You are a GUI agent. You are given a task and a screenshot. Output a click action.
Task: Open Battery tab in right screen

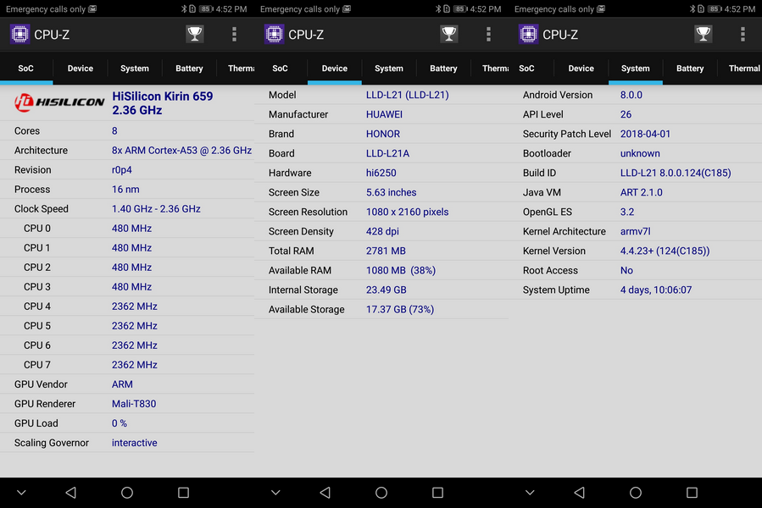(690, 69)
